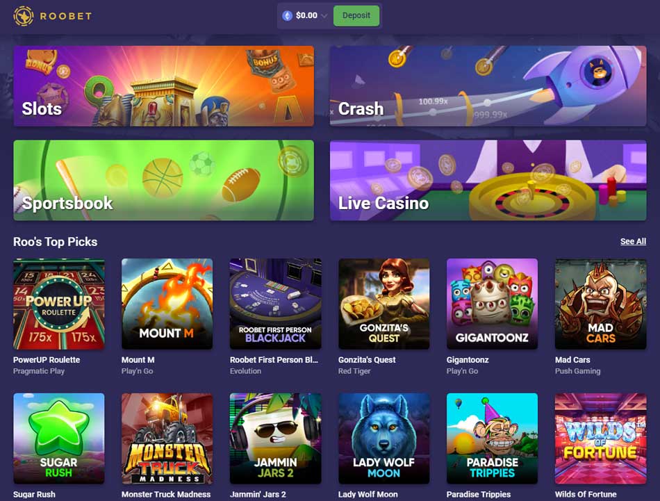Click the green Deposit button
The height and width of the screenshot is (501, 660).
click(356, 15)
